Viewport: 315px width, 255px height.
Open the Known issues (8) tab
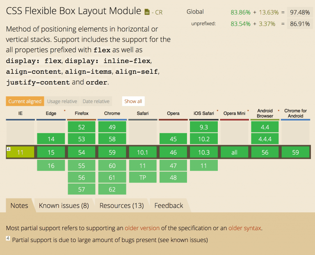[64, 205]
